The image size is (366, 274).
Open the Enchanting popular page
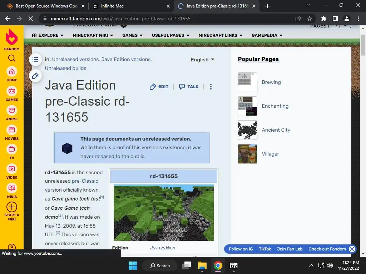coord(275,106)
